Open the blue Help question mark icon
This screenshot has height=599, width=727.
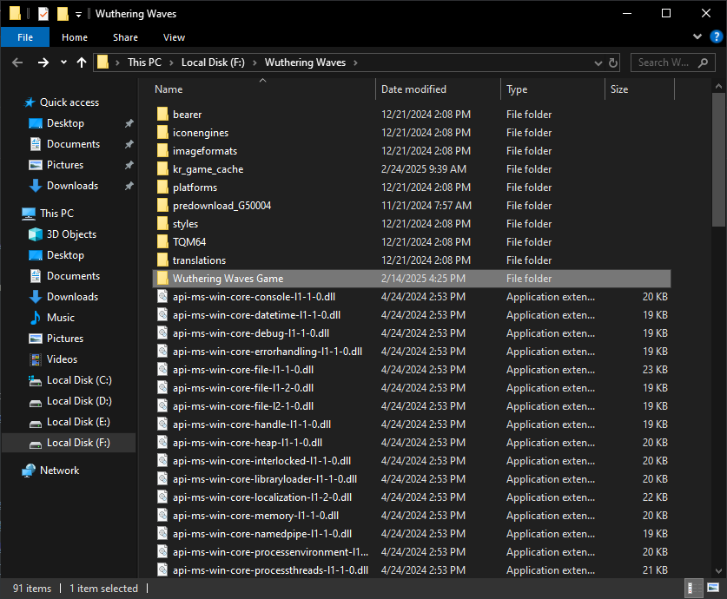717,36
